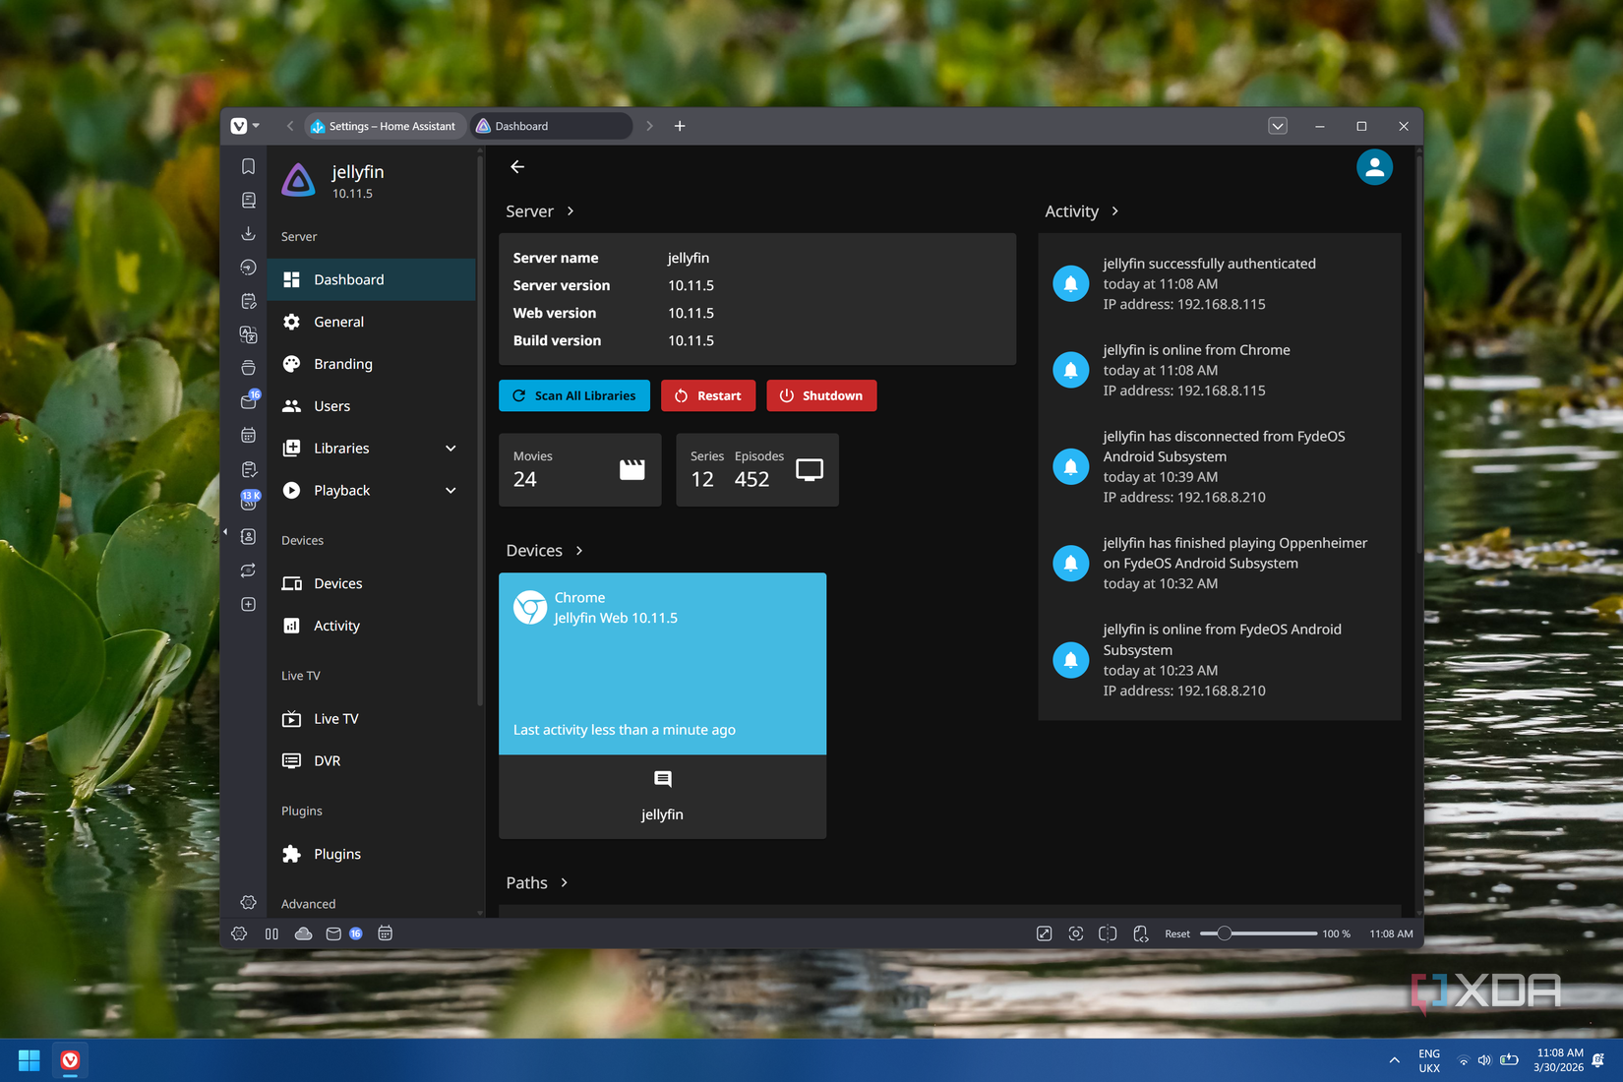Open the Notes panel icon
This screenshot has height=1082, width=1623.
(248, 300)
